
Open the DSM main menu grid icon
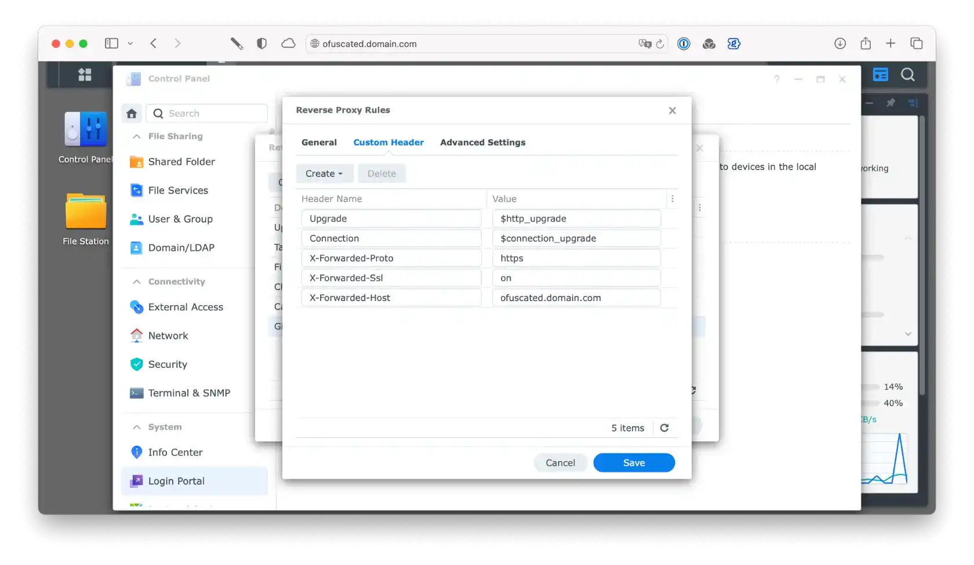point(85,75)
